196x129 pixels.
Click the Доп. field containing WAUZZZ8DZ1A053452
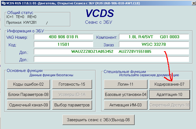pyautogui.click(x=111, y=52)
